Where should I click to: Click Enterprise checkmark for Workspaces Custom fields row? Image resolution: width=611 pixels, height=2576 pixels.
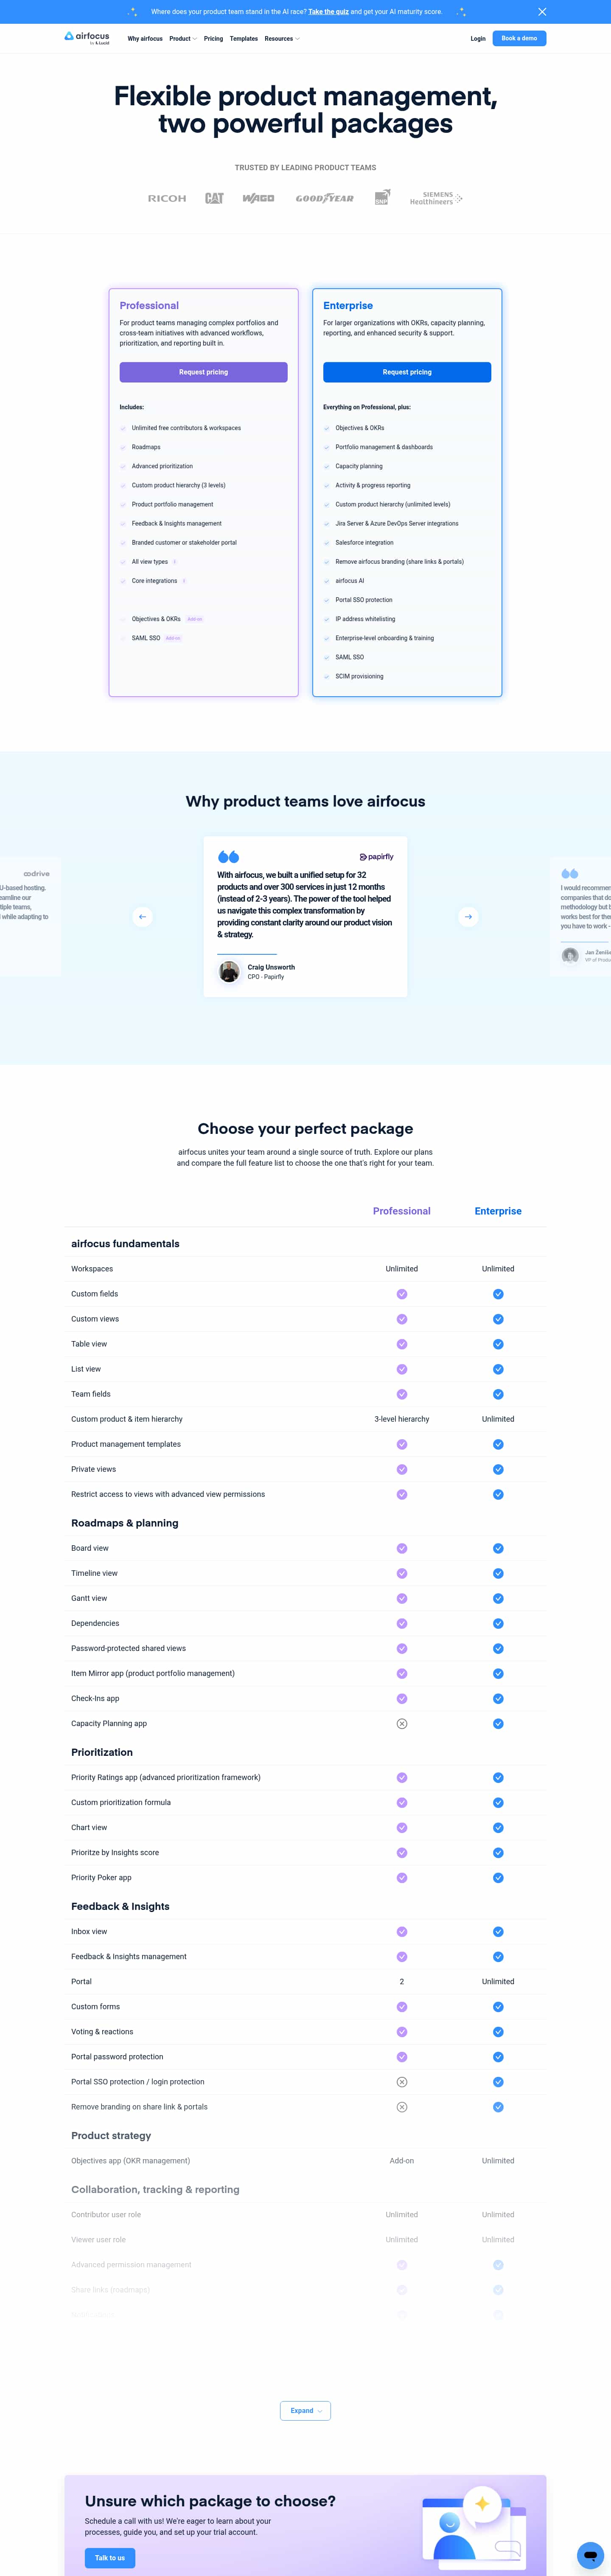[498, 1294]
